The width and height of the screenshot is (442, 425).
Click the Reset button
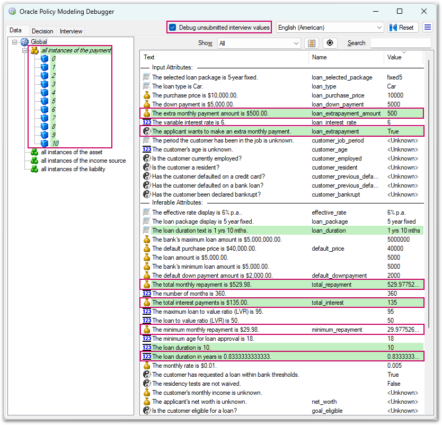pos(403,28)
